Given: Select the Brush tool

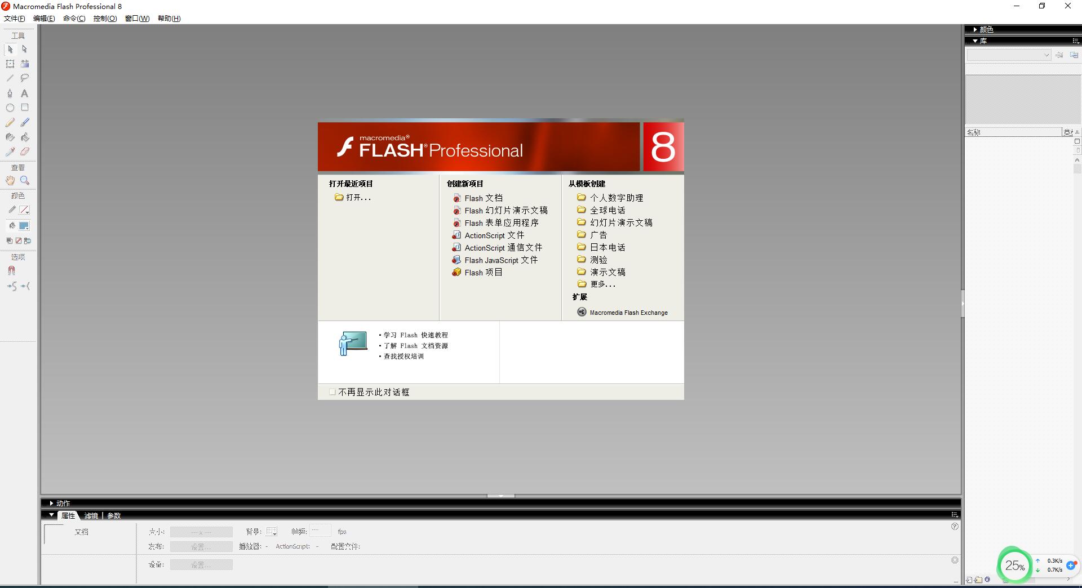Looking at the screenshot, I should (25, 122).
